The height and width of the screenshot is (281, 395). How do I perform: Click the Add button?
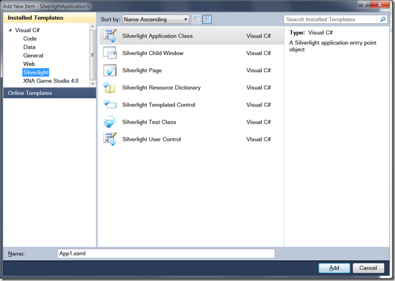(x=334, y=268)
